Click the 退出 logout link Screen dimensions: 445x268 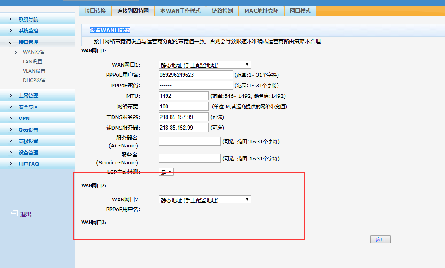click(x=26, y=214)
